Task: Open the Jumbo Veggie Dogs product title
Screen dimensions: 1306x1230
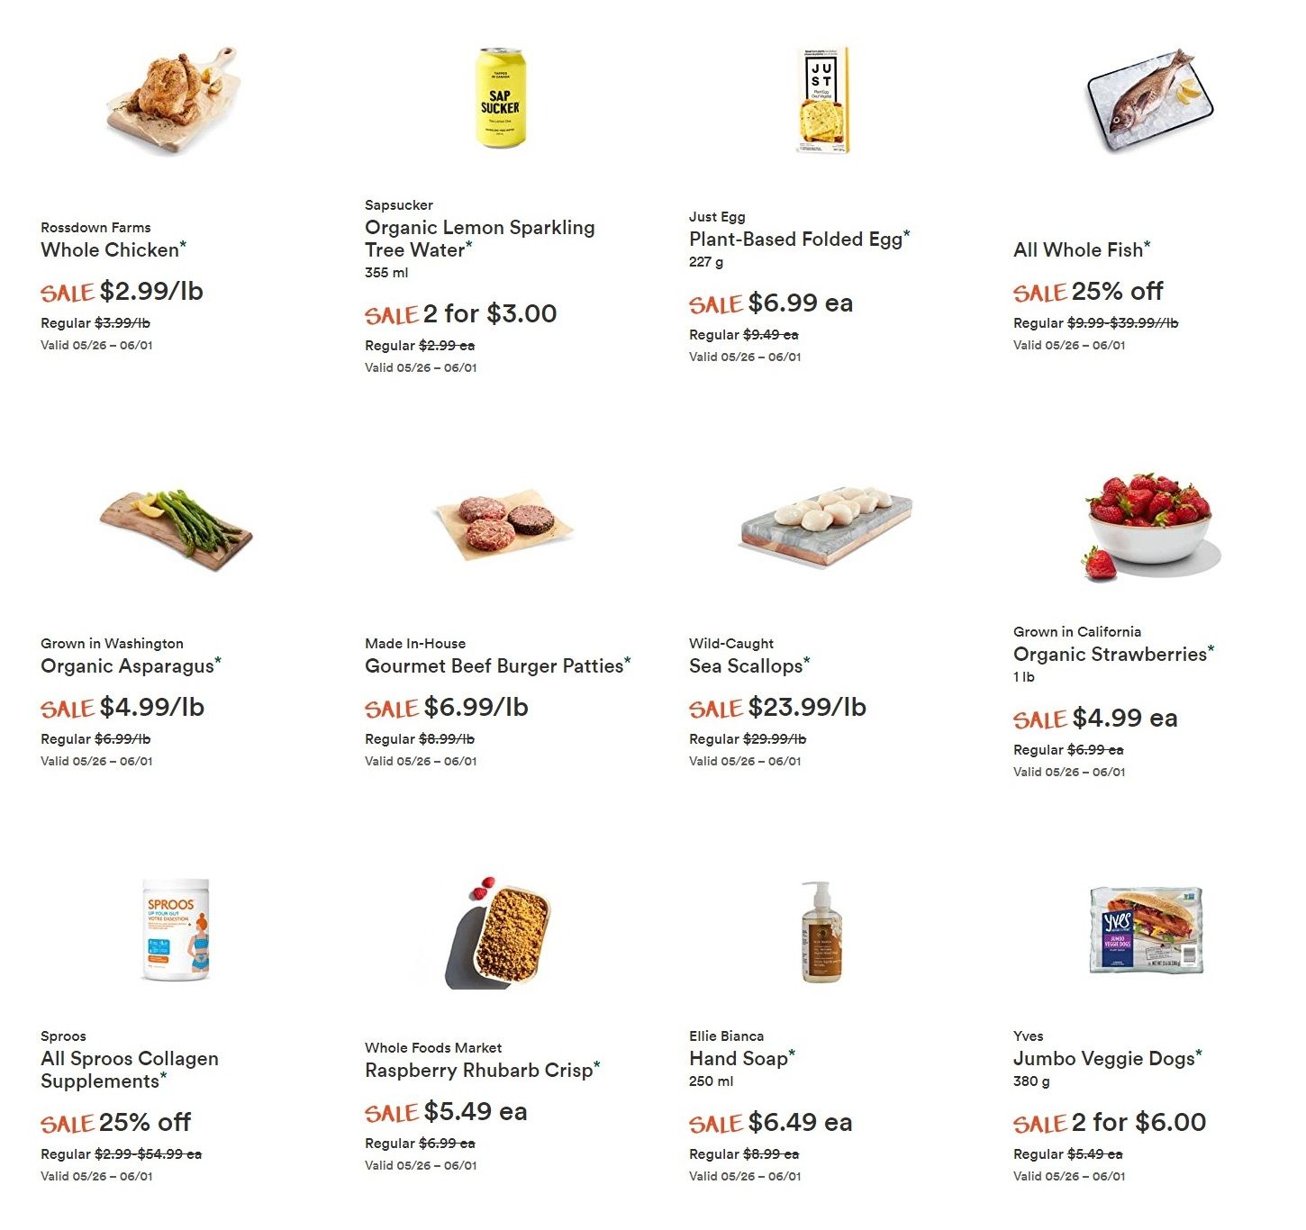Action: click(x=1104, y=1059)
